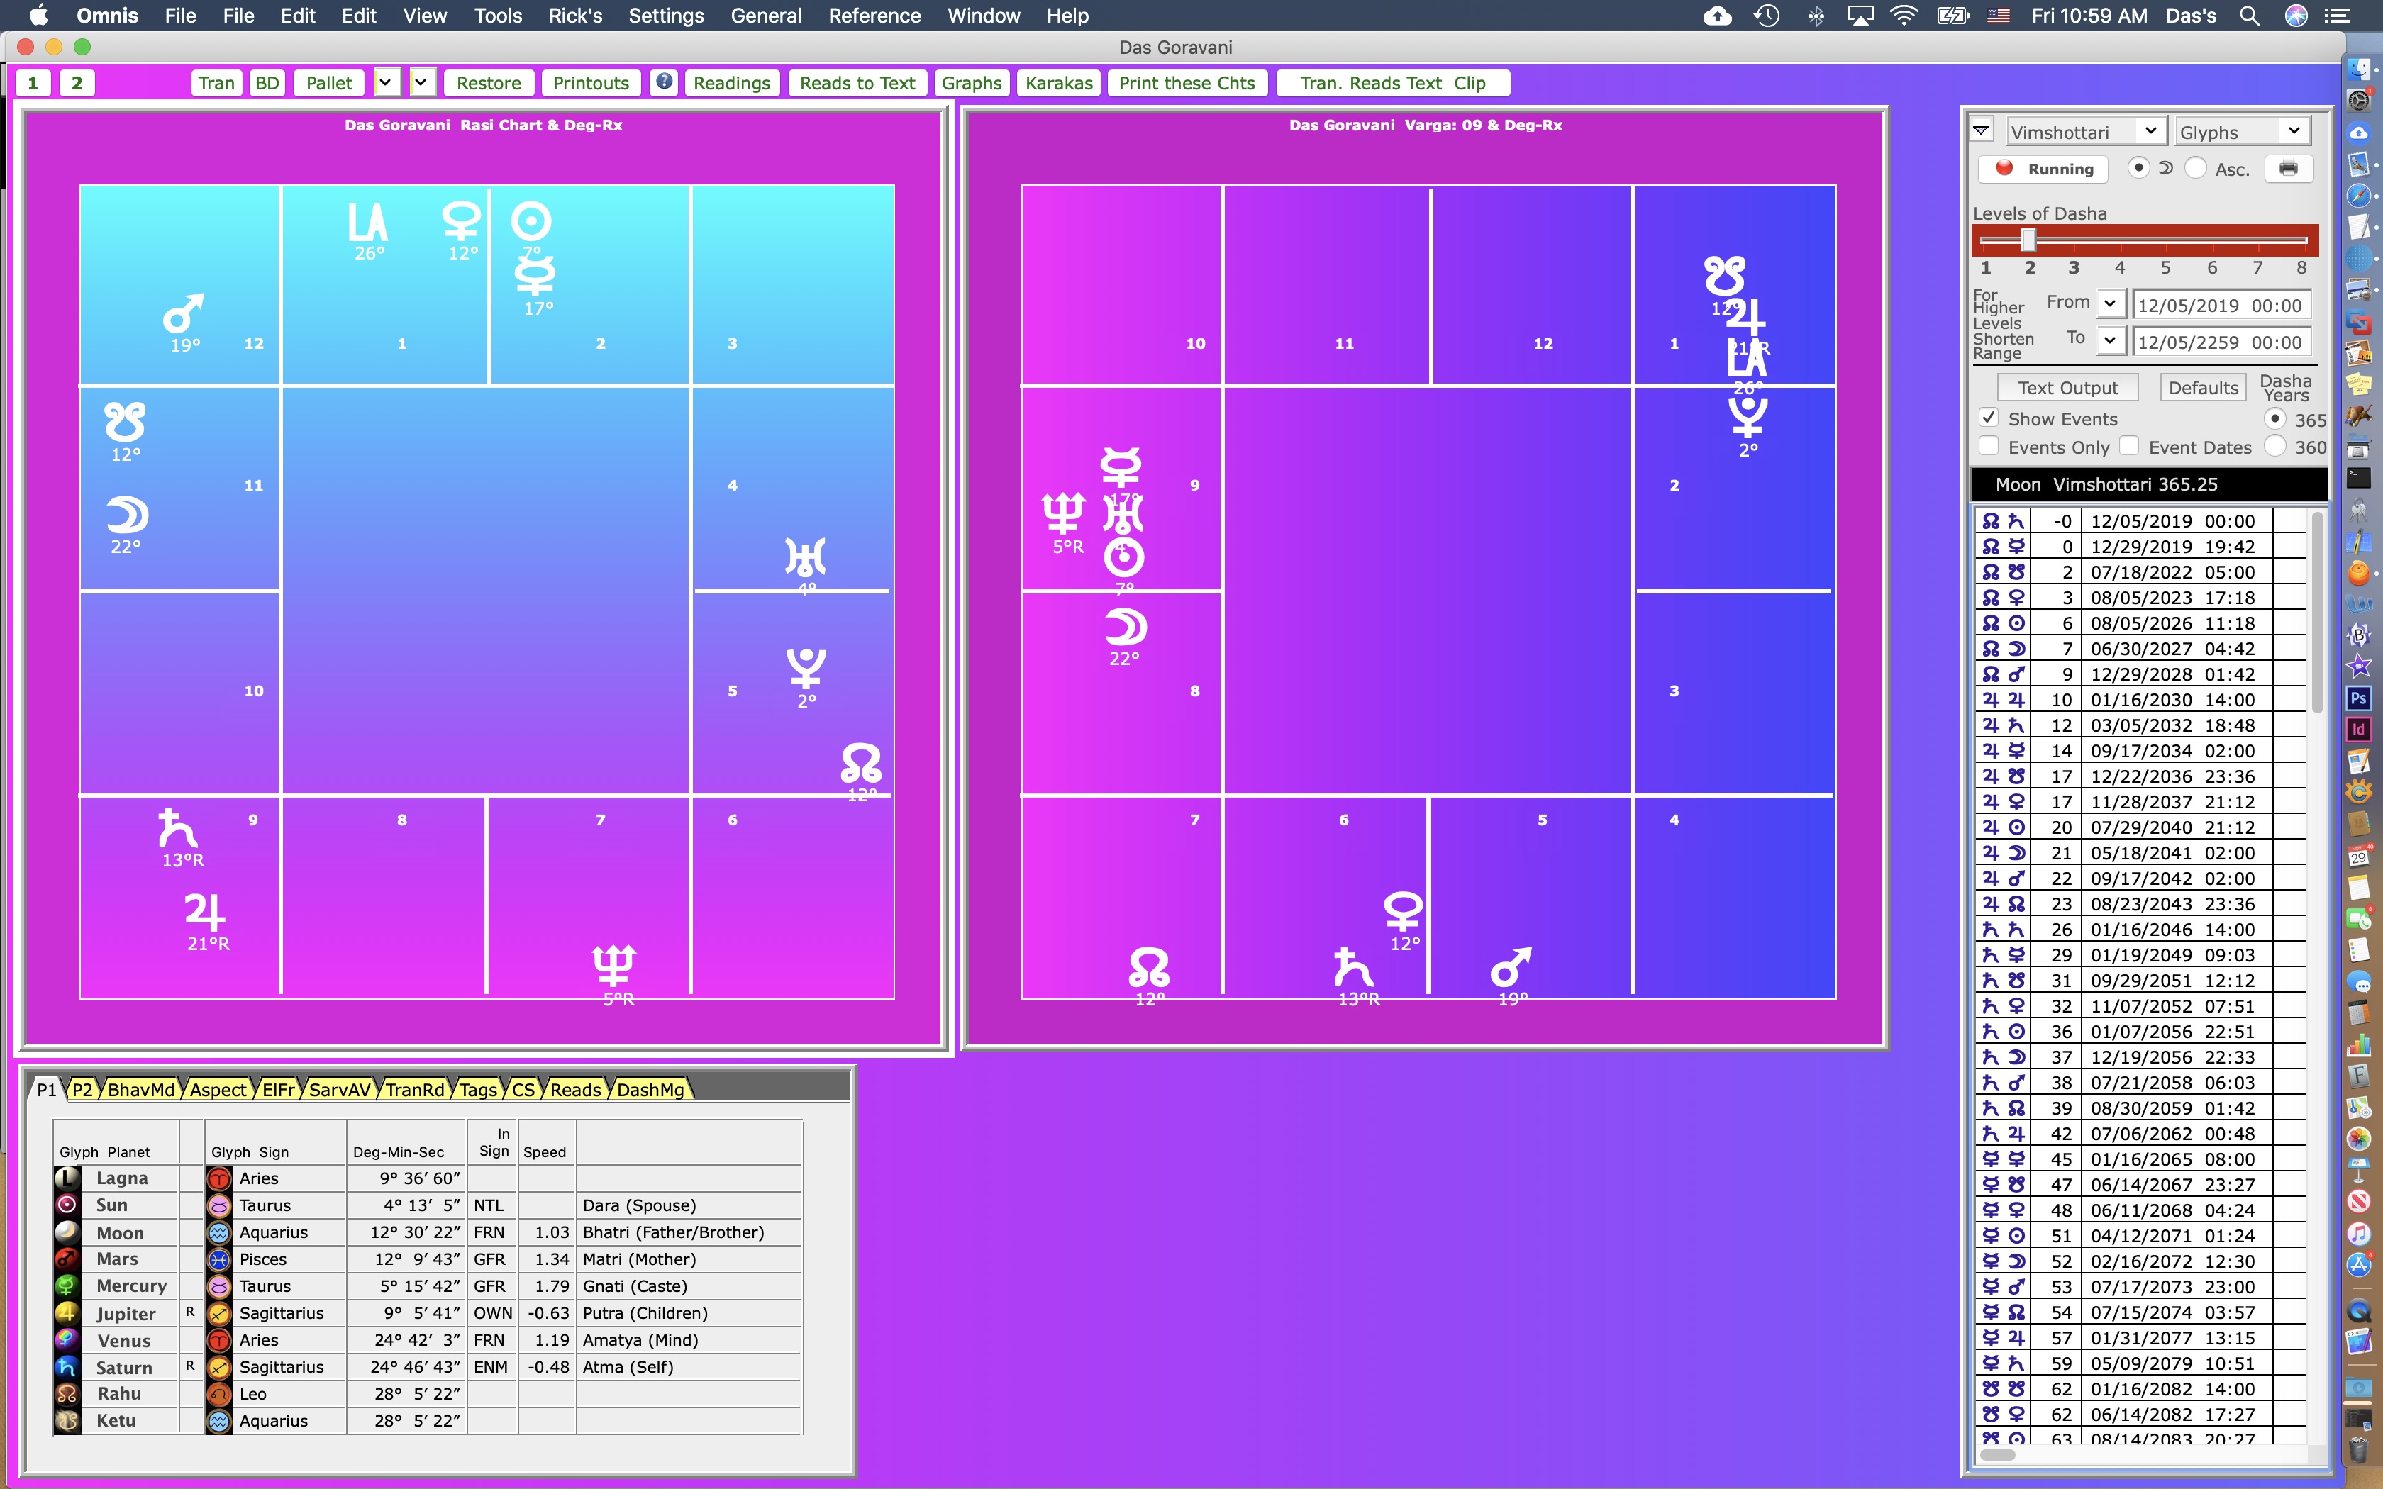Click the printer icon in Dasha panel
This screenshot has height=1489, width=2383.
[2287, 169]
